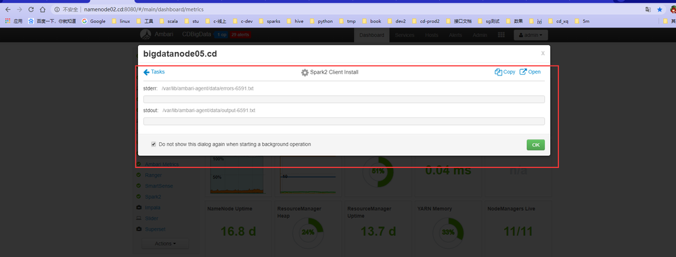Click the 29 alerts badge
This screenshot has width=676, height=257.
pyautogui.click(x=240, y=35)
